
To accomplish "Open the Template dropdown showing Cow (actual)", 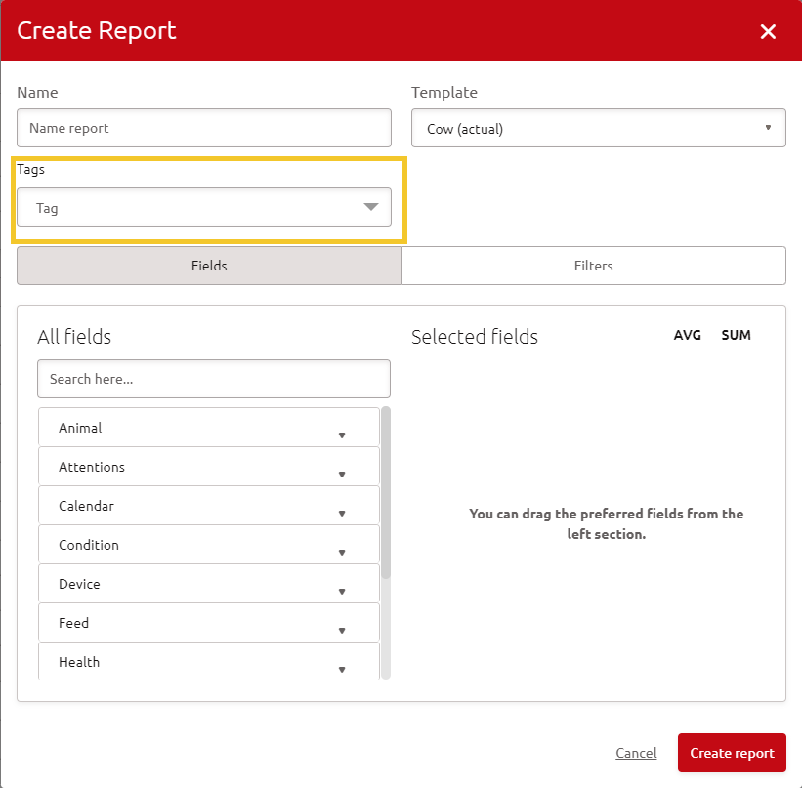I will pos(599,128).
